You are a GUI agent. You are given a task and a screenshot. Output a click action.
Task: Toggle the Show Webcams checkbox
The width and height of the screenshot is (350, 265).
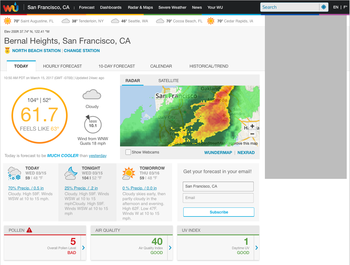128,152
